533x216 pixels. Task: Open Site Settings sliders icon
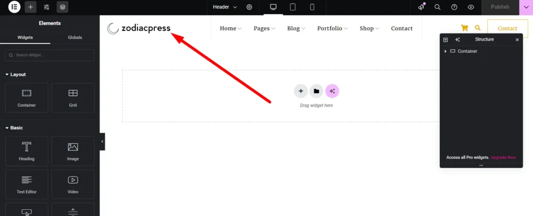point(46,7)
